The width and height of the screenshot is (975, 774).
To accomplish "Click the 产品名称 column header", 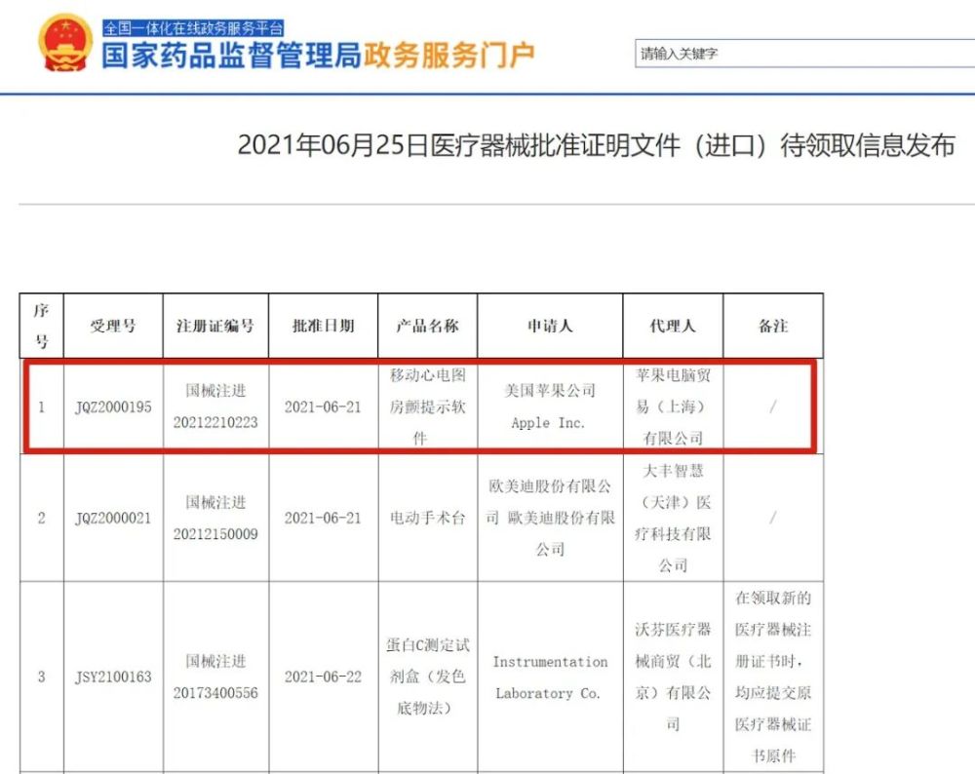I will click(x=427, y=326).
